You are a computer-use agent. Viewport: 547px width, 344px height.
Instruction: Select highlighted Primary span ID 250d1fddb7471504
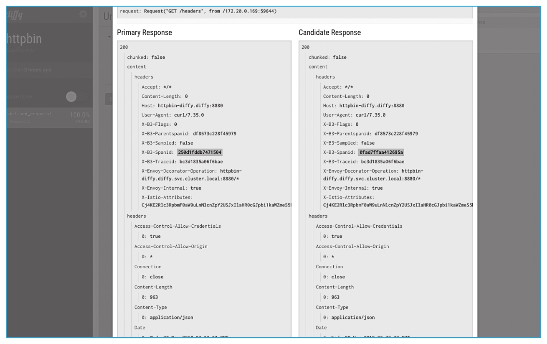(199, 152)
